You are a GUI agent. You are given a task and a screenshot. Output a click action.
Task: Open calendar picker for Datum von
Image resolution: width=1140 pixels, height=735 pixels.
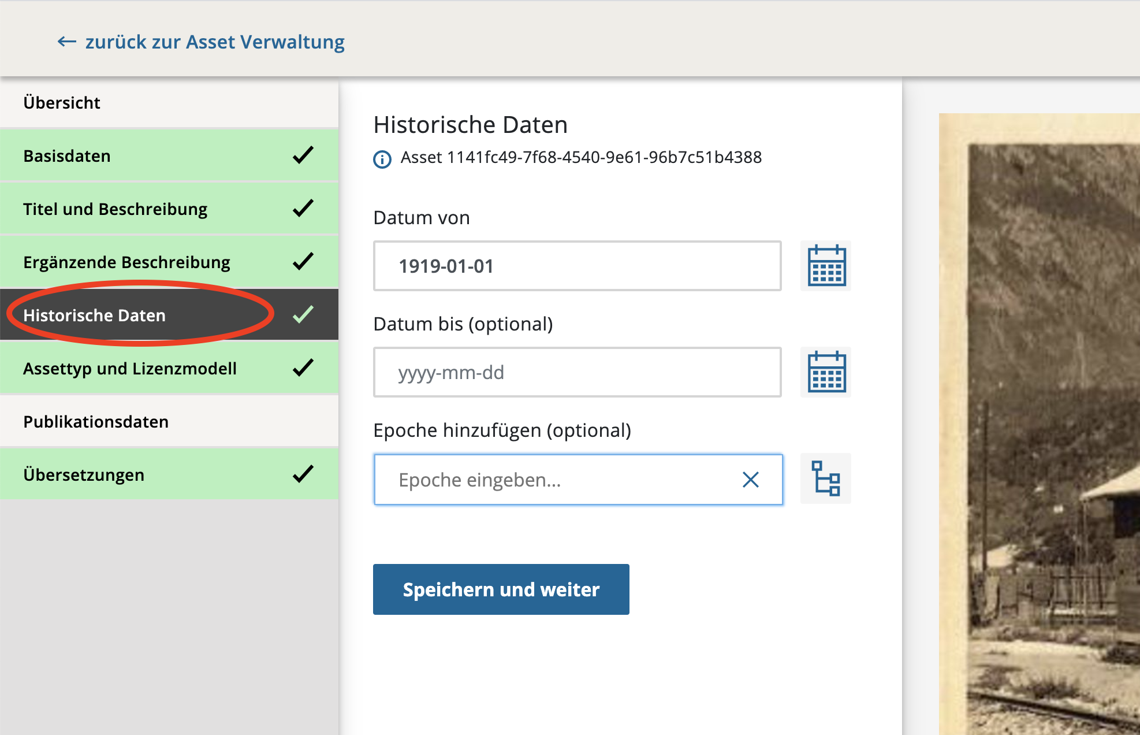(x=826, y=266)
